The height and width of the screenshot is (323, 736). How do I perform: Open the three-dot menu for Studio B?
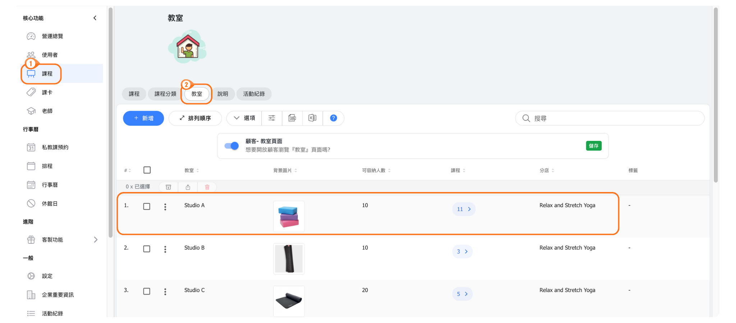pyautogui.click(x=165, y=249)
